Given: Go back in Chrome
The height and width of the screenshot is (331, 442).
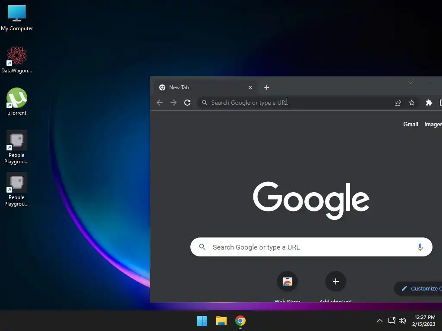Looking at the screenshot, I should click(x=160, y=103).
